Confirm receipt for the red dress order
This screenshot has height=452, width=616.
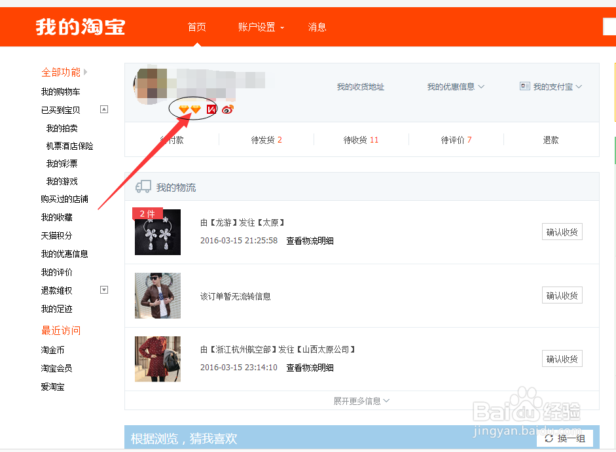pos(562,358)
